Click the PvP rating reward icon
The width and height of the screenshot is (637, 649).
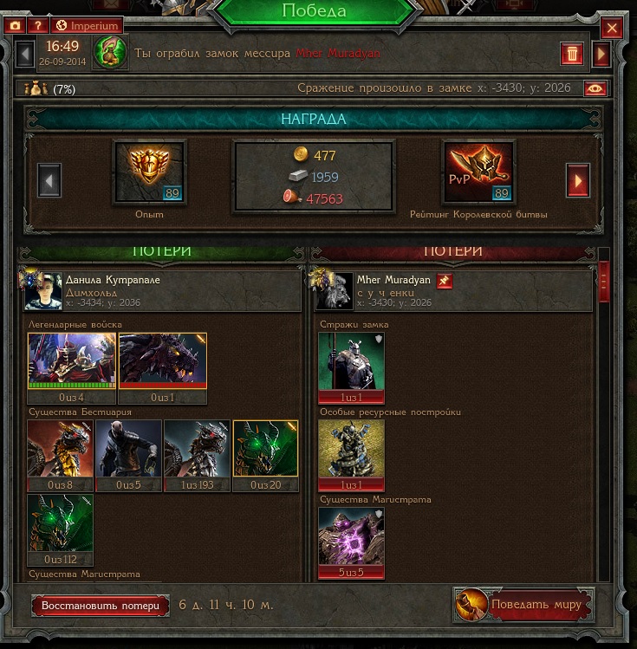[x=478, y=172]
